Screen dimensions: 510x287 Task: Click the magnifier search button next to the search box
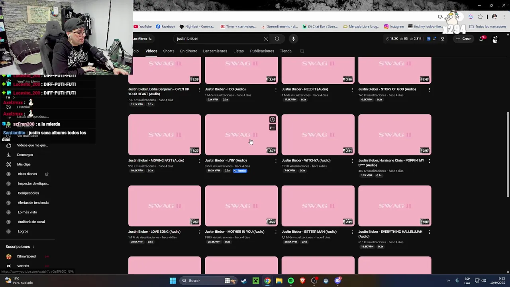coord(277,39)
